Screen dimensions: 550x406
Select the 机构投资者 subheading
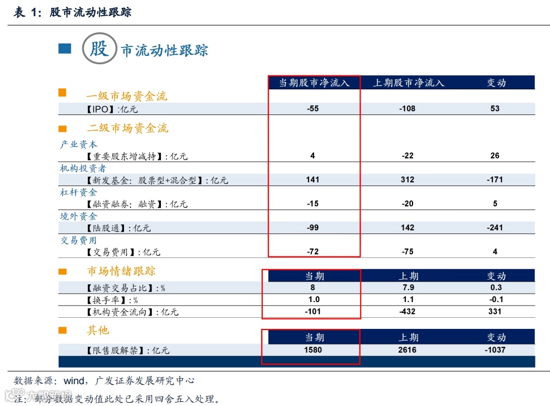coord(83,168)
